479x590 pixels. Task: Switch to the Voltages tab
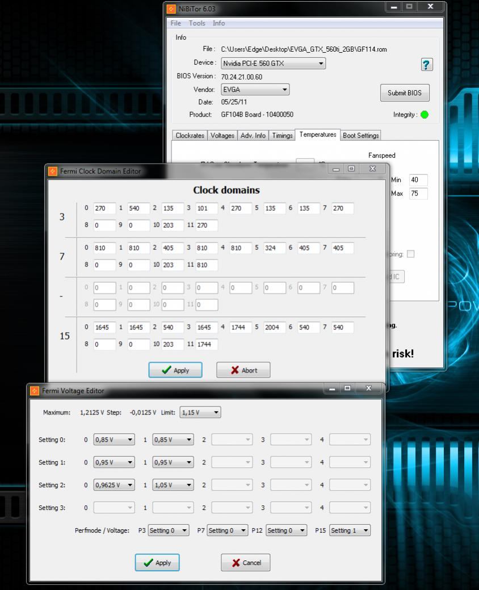(222, 136)
